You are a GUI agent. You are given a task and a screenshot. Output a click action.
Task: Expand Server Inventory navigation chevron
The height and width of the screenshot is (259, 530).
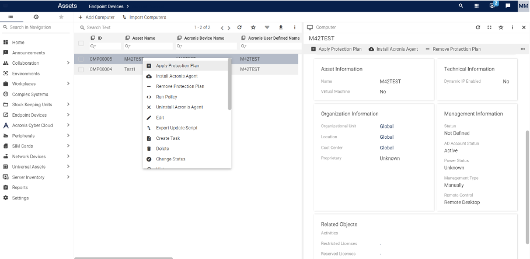pyautogui.click(x=68, y=177)
